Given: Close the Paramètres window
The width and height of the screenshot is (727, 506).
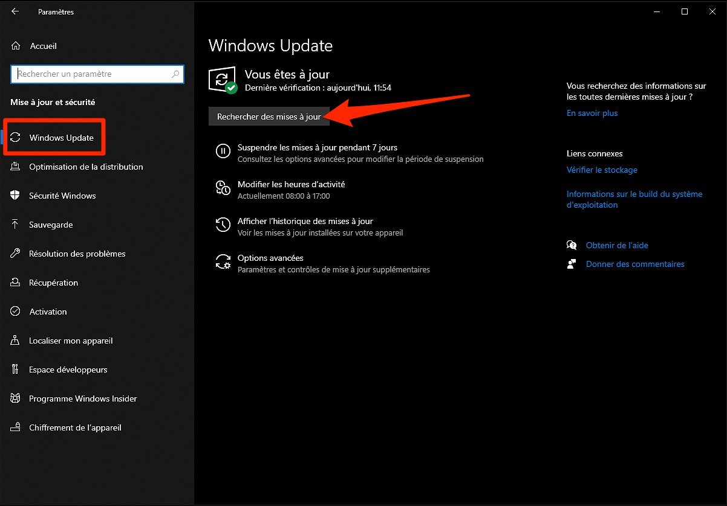Looking at the screenshot, I should click(x=712, y=11).
